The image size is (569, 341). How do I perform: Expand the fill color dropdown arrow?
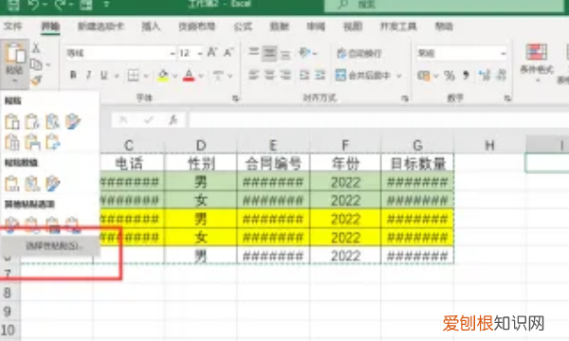click(174, 76)
